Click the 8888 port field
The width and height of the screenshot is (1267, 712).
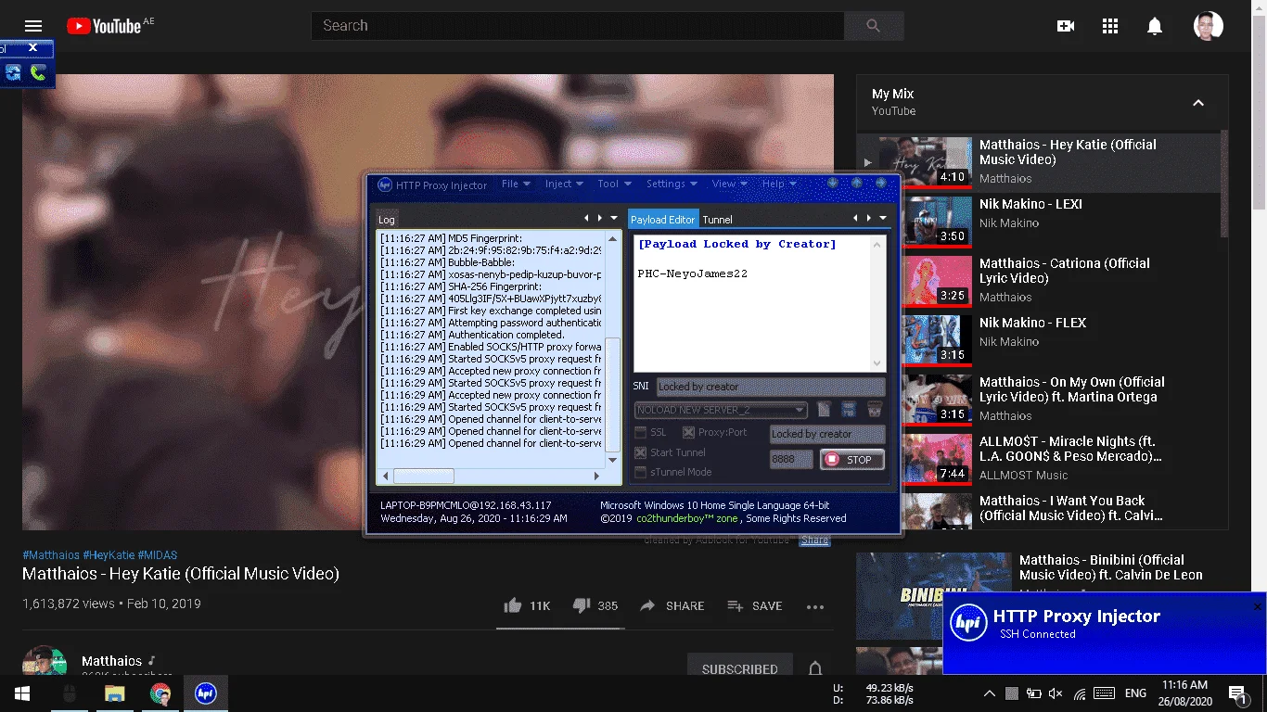pyautogui.click(x=791, y=459)
